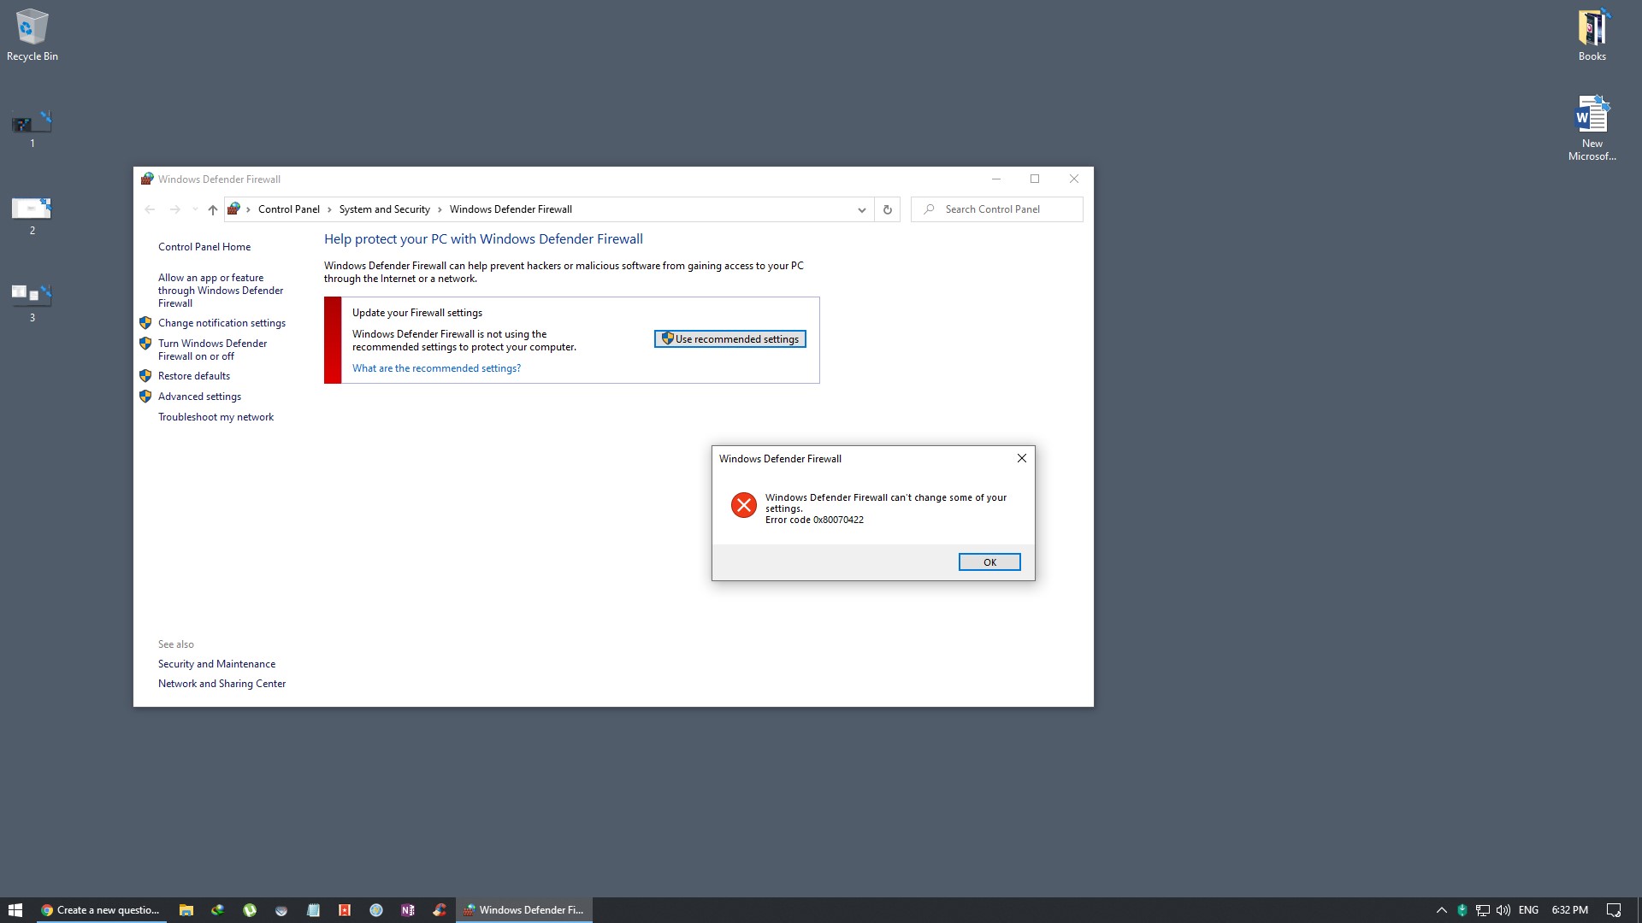Click Control Panel in the breadcrumb
Image resolution: width=1642 pixels, height=923 pixels.
click(x=288, y=209)
